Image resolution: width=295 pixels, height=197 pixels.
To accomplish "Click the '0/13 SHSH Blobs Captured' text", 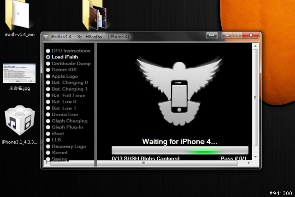I will (146, 158).
